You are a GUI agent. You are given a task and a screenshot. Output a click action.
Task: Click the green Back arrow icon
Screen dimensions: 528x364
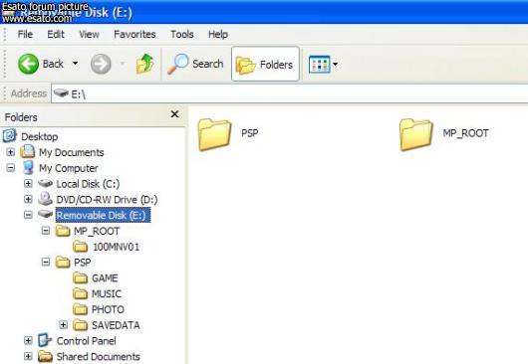(x=28, y=64)
